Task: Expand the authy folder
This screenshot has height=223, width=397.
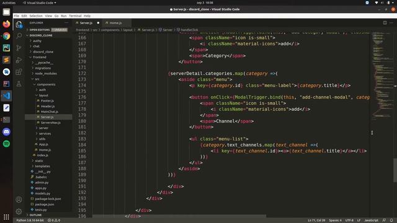Action: (37, 41)
